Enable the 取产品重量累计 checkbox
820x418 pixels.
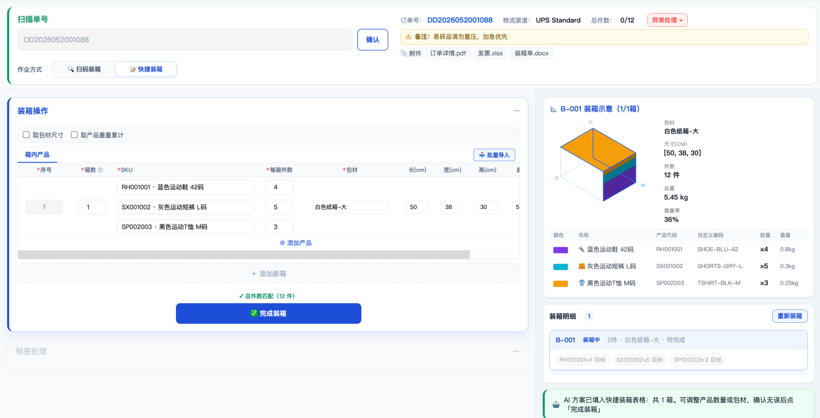click(74, 135)
